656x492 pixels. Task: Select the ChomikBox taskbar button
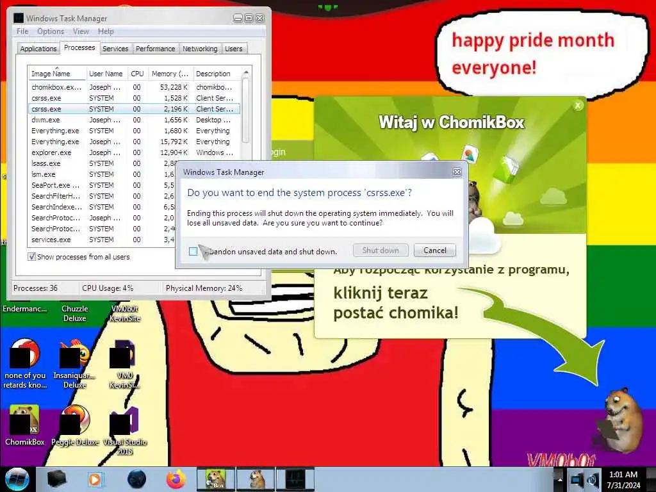click(216, 479)
